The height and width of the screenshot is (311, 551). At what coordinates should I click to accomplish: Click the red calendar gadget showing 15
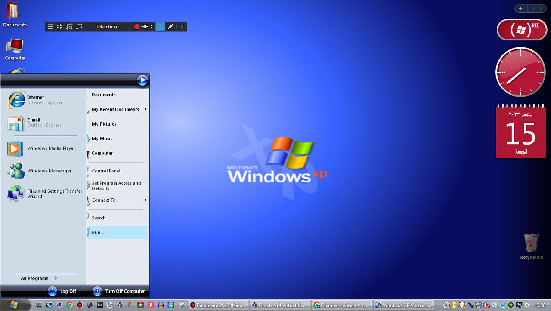coord(520,132)
